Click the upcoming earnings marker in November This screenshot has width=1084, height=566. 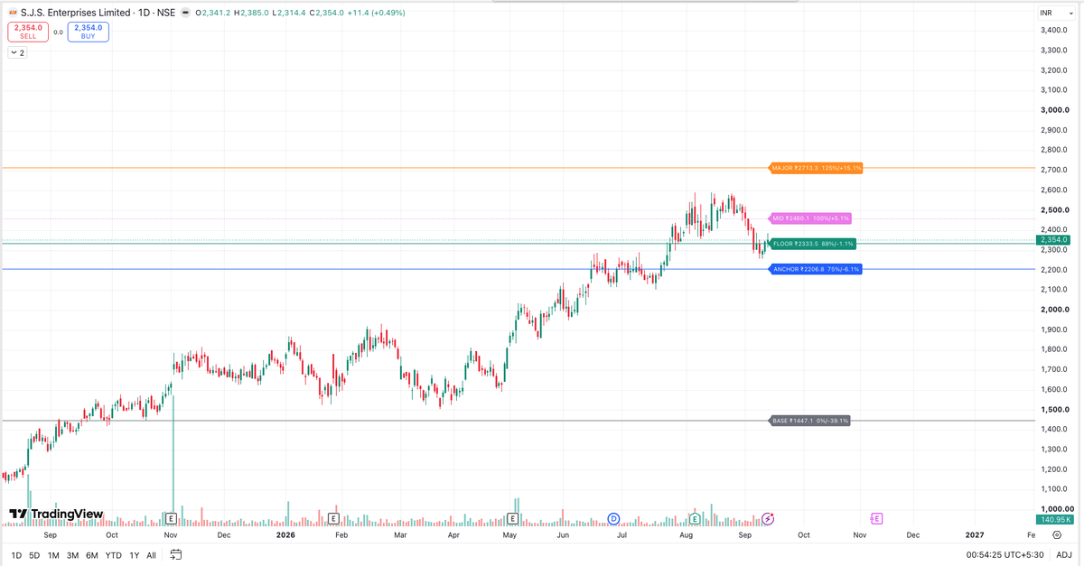pos(876,518)
